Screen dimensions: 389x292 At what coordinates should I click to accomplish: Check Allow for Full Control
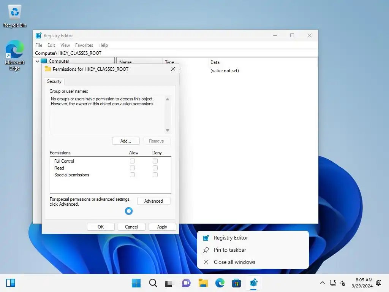[x=132, y=161]
